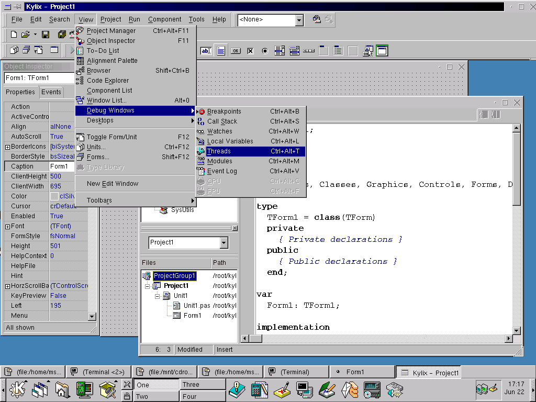Switch to Form1 taskbar button
This screenshot has width=536, height=402.
pyautogui.click(x=362, y=372)
